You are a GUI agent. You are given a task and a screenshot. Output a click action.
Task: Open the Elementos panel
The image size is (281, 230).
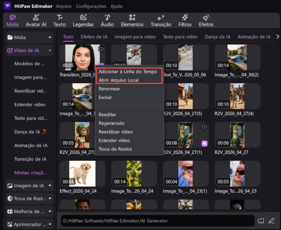[x=132, y=21]
